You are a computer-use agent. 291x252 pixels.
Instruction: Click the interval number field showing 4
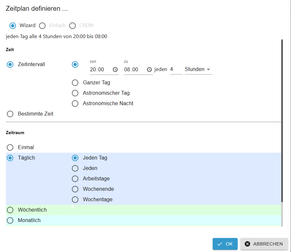click(176, 69)
